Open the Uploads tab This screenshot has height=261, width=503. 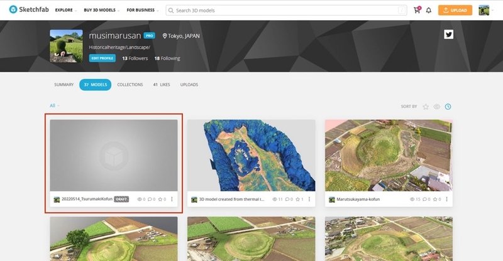click(189, 85)
